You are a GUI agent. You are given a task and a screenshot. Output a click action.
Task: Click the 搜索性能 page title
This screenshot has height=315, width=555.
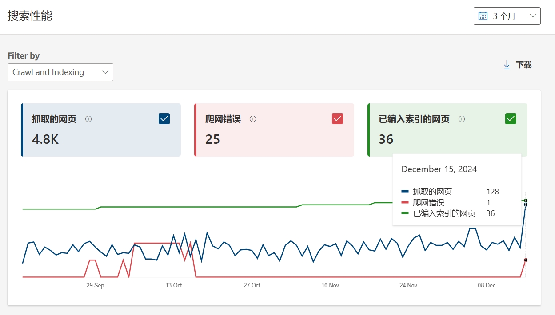coord(30,16)
